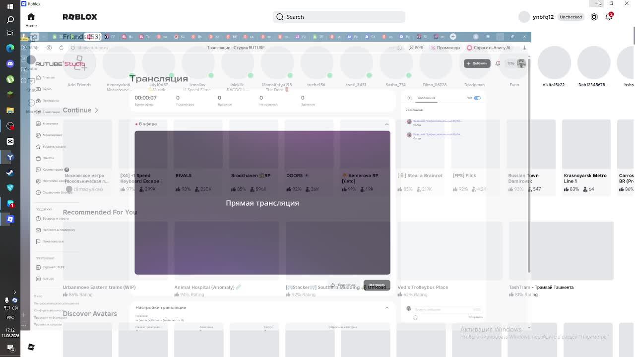Screen dimensions: 635x357
Task: Open the 720p quality badge
Action: click(510, 63)
